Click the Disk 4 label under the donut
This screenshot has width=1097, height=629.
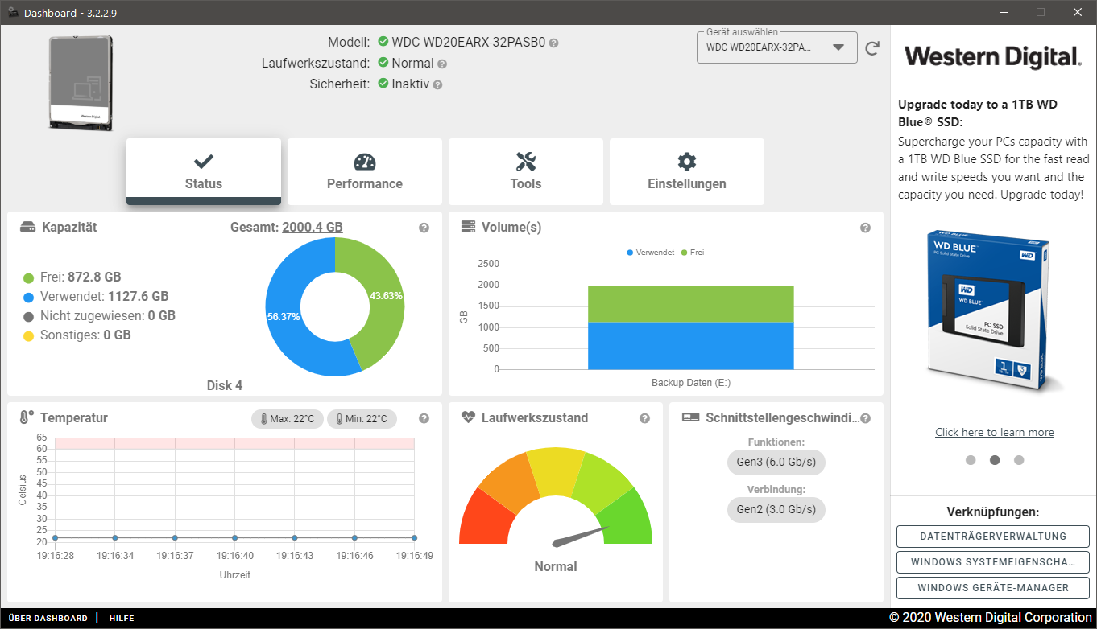click(x=225, y=386)
